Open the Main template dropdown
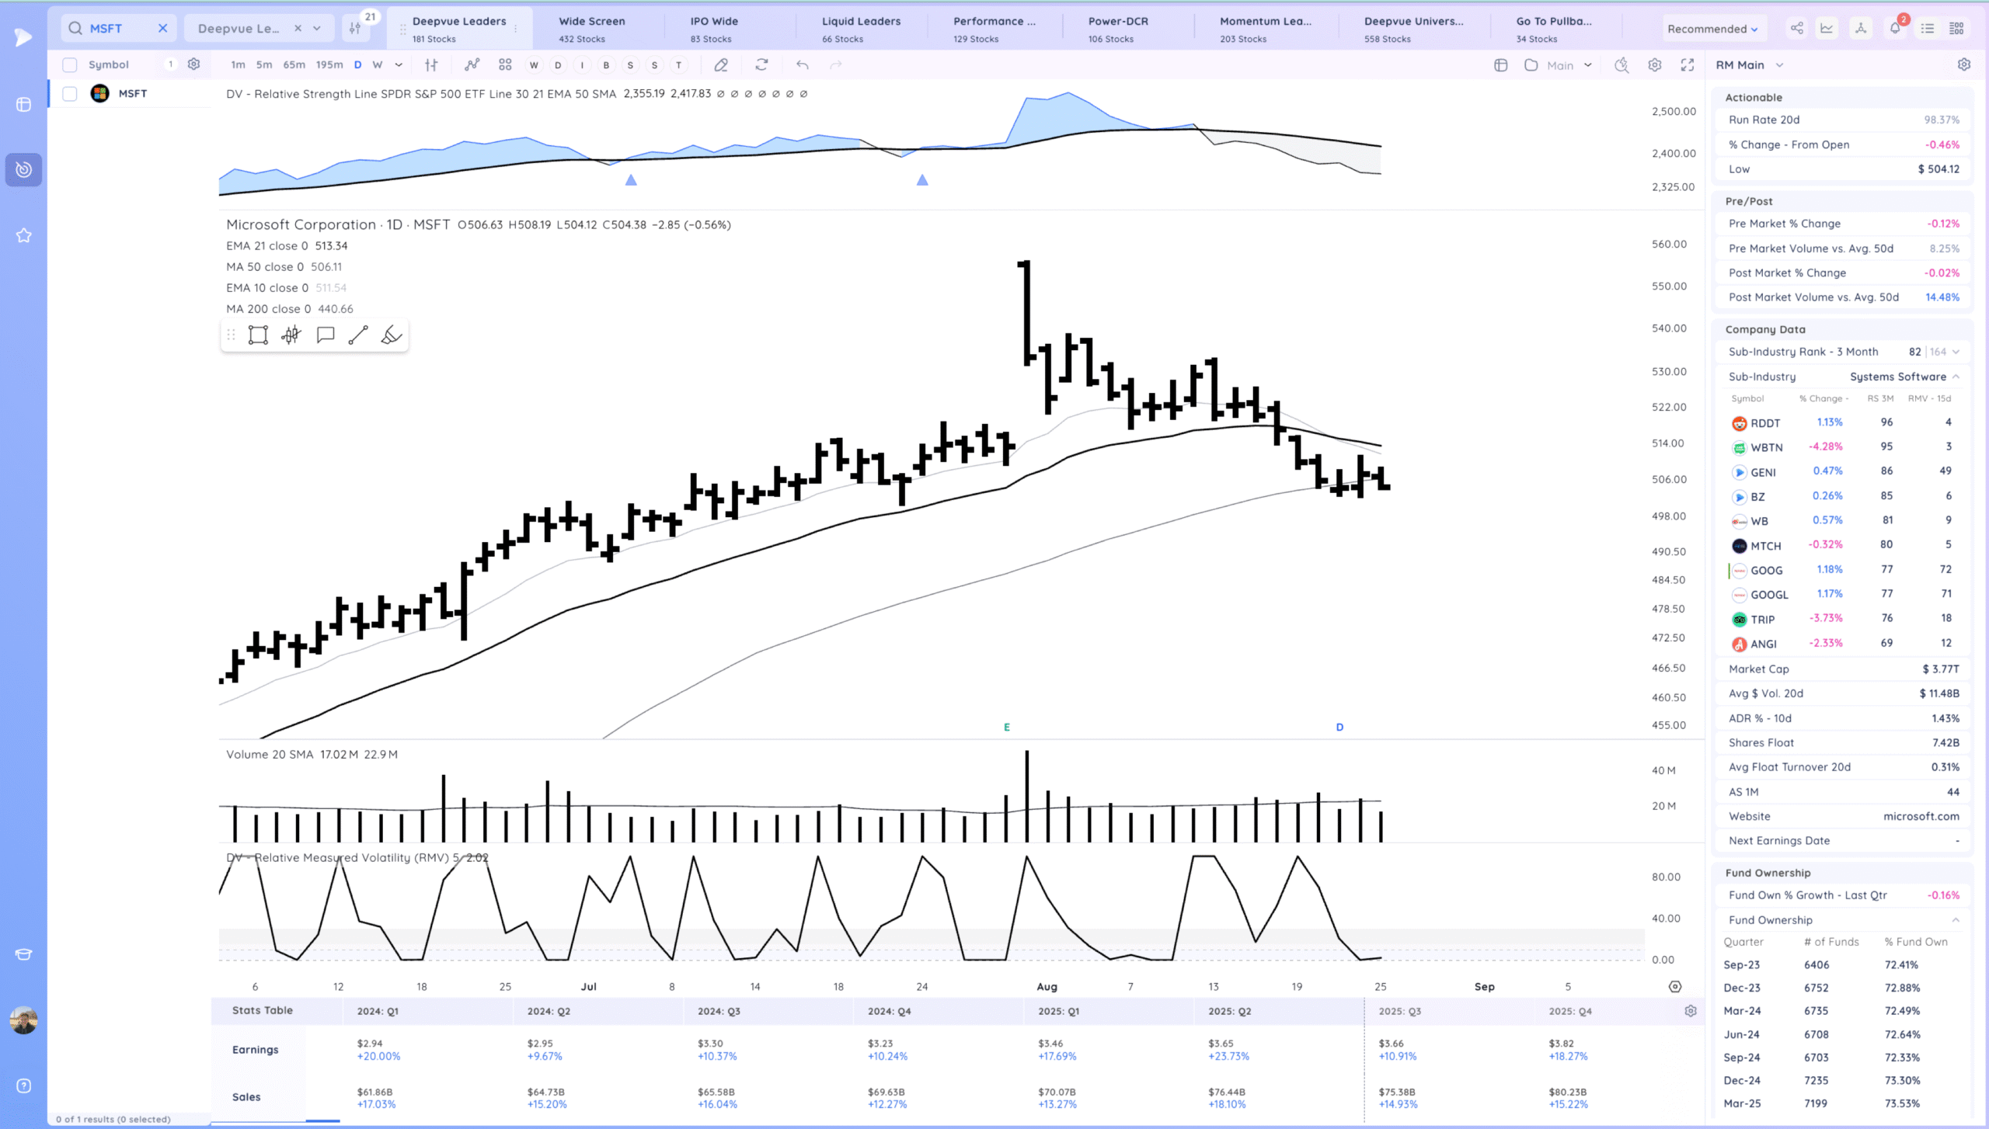1989x1129 pixels. (x=1569, y=65)
